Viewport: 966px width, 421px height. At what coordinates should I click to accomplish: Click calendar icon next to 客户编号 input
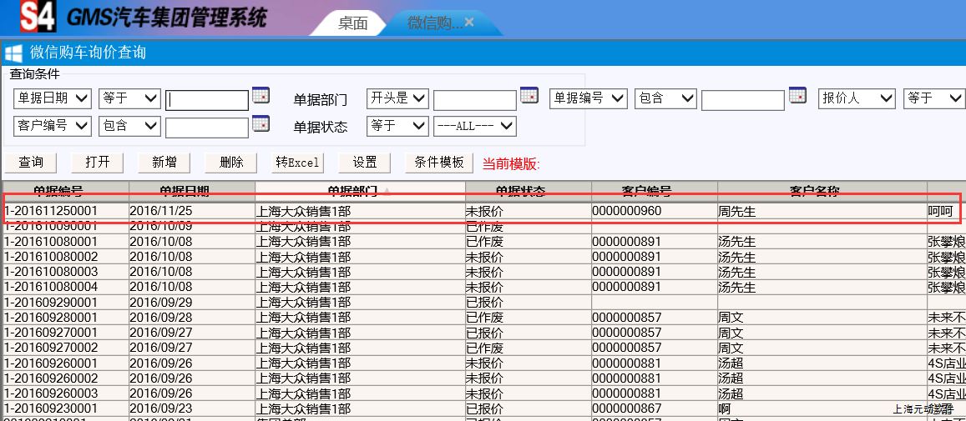tap(260, 123)
